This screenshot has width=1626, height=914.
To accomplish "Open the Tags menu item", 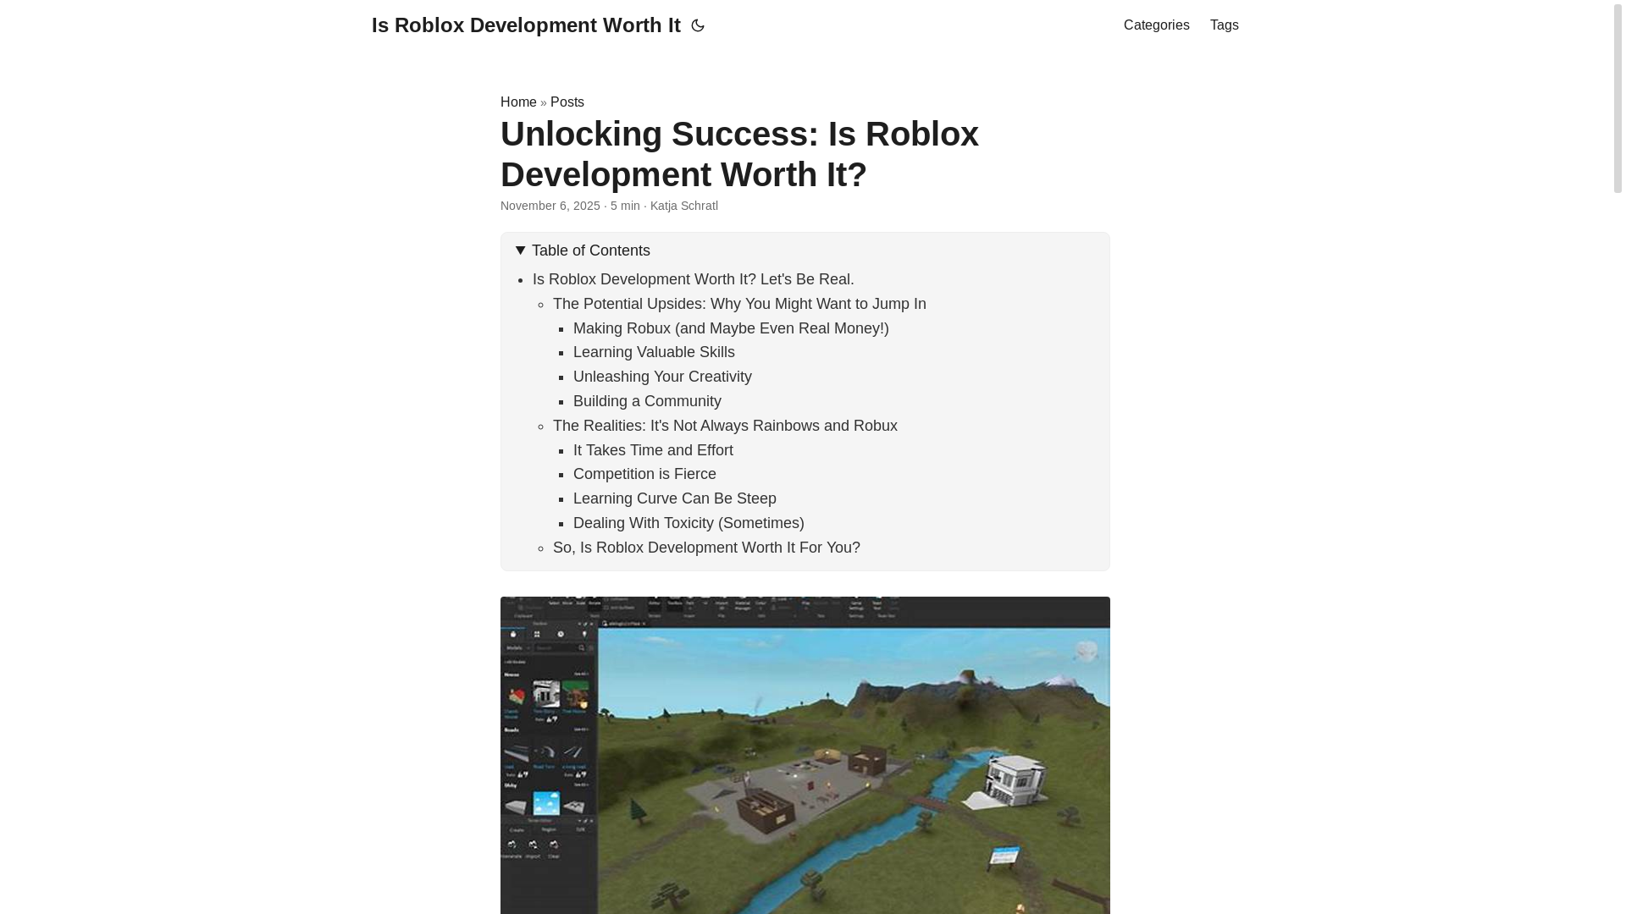I will point(1224,25).
